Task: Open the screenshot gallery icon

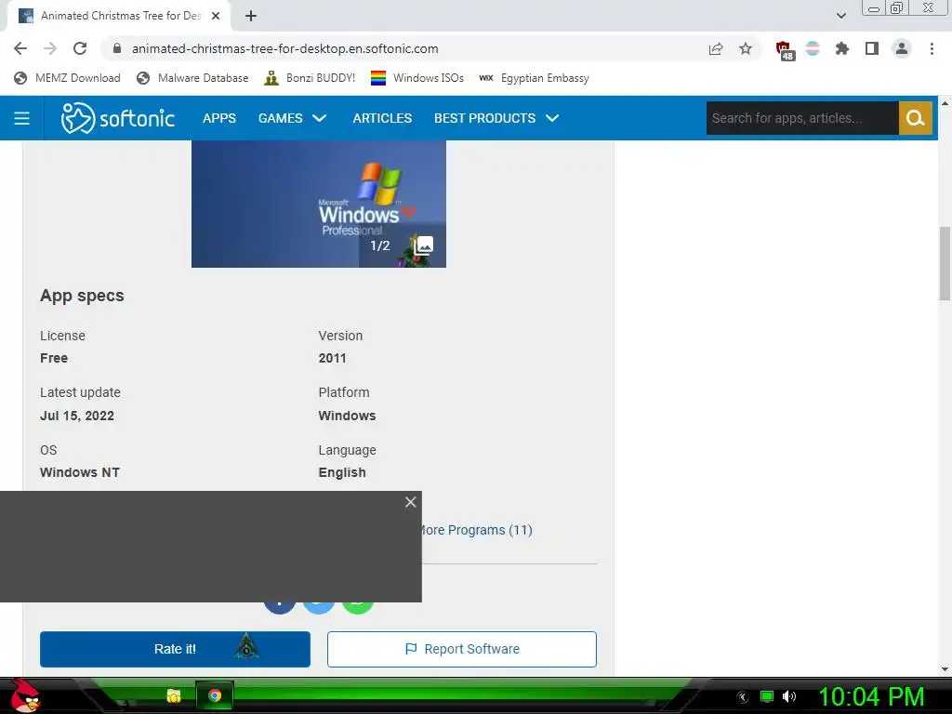Action: pyautogui.click(x=423, y=245)
